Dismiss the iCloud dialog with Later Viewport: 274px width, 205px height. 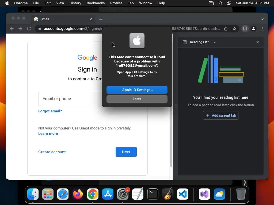point(137,99)
